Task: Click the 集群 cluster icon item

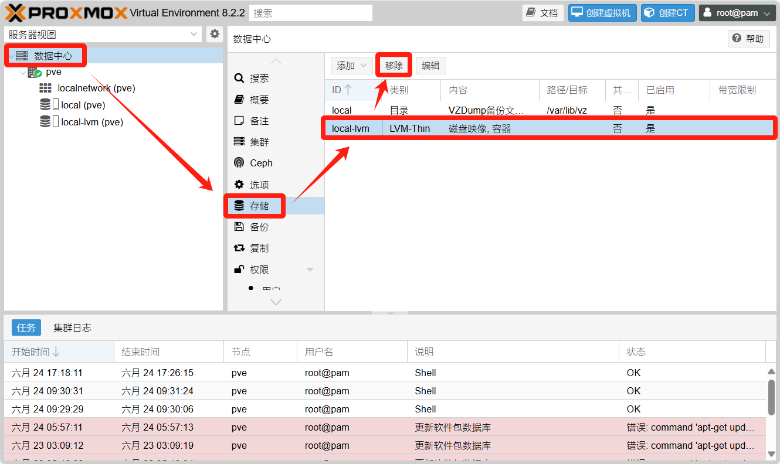Action: [x=239, y=142]
